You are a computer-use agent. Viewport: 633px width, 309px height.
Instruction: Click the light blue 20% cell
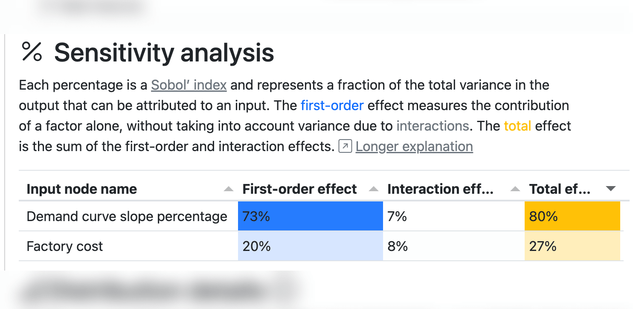pyautogui.click(x=310, y=246)
